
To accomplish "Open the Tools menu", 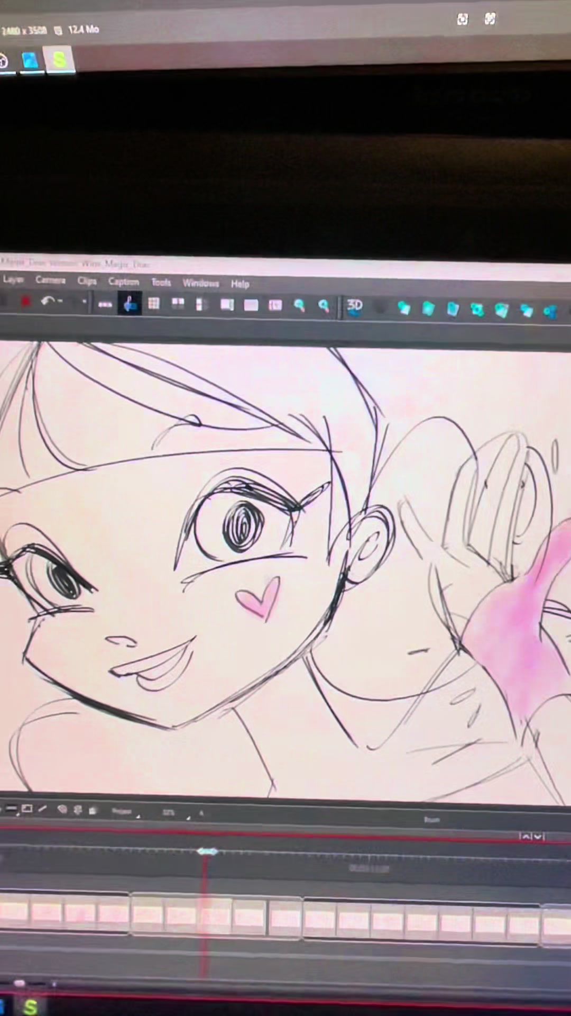I will [161, 282].
